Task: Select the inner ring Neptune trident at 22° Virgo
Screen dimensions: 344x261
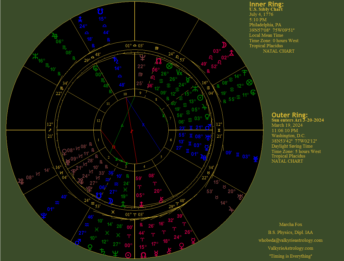Action: pos(142,58)
